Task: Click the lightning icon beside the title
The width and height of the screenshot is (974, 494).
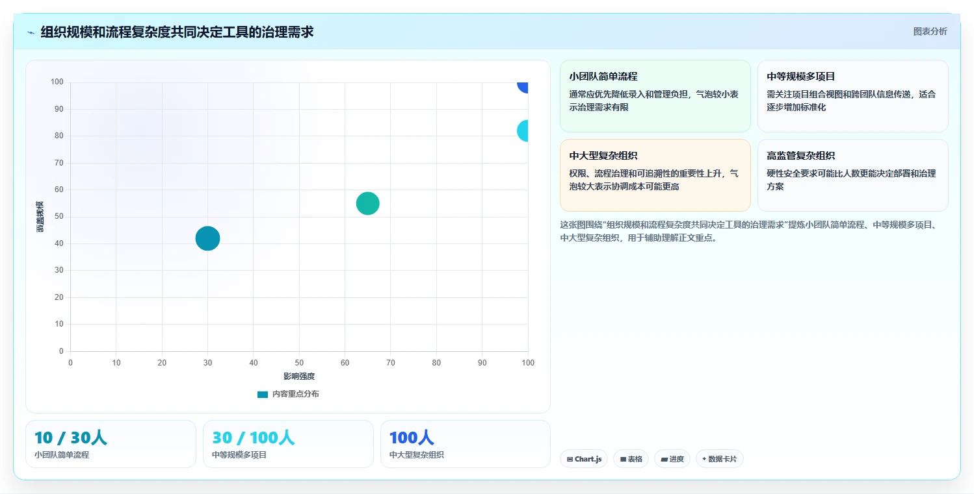Action: (31, 32)
